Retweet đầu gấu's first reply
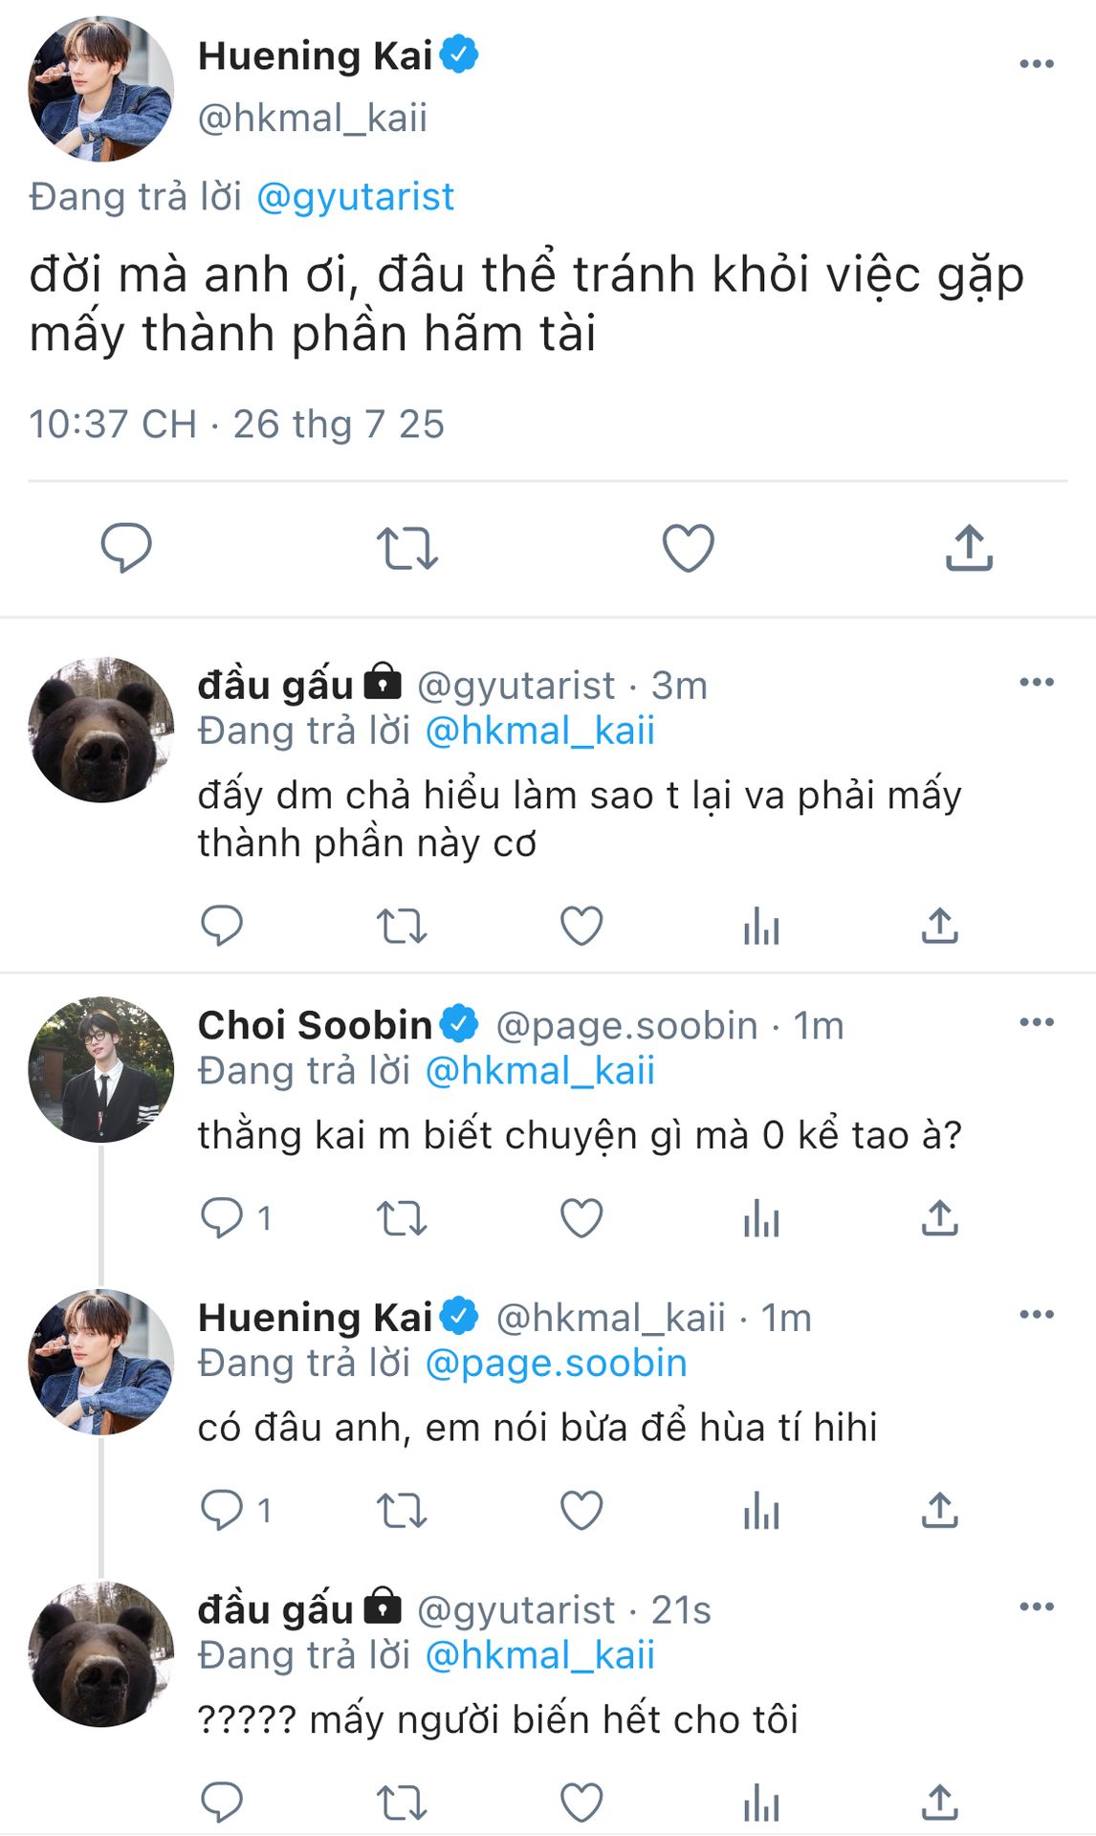This screenshot has height=1836, width=1096. (x=401, y=927)
